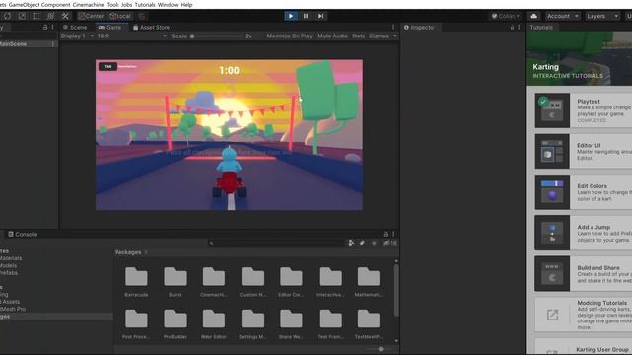
Task: Switch to the Asset Store tab
Action: [x=151, y=27]
